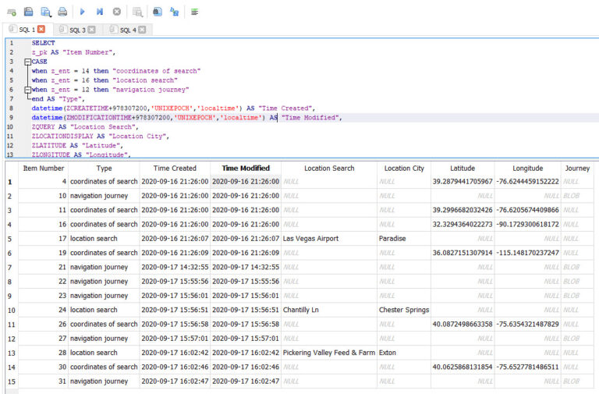Click the print icon in toolbar
Image resolution: width=599 pixels, height=394 pixels.
tap(62, 12)
